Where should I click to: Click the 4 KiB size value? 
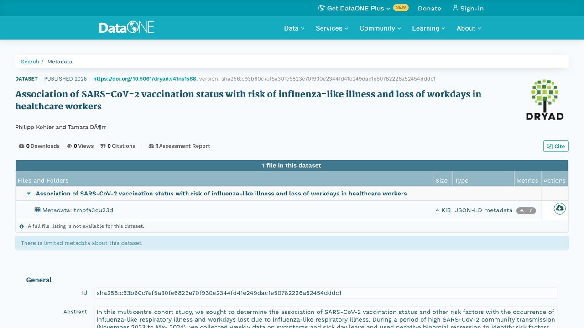[443, 210]
